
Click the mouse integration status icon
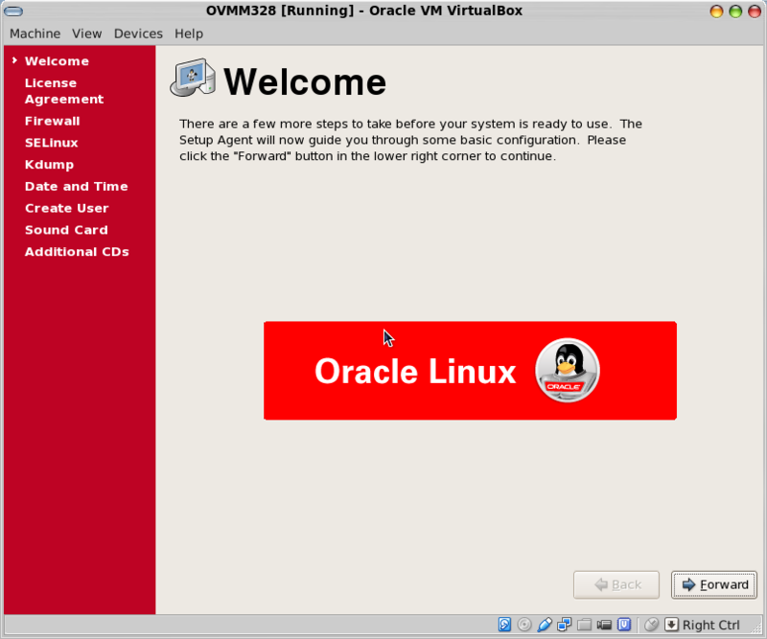click(651, 625)
